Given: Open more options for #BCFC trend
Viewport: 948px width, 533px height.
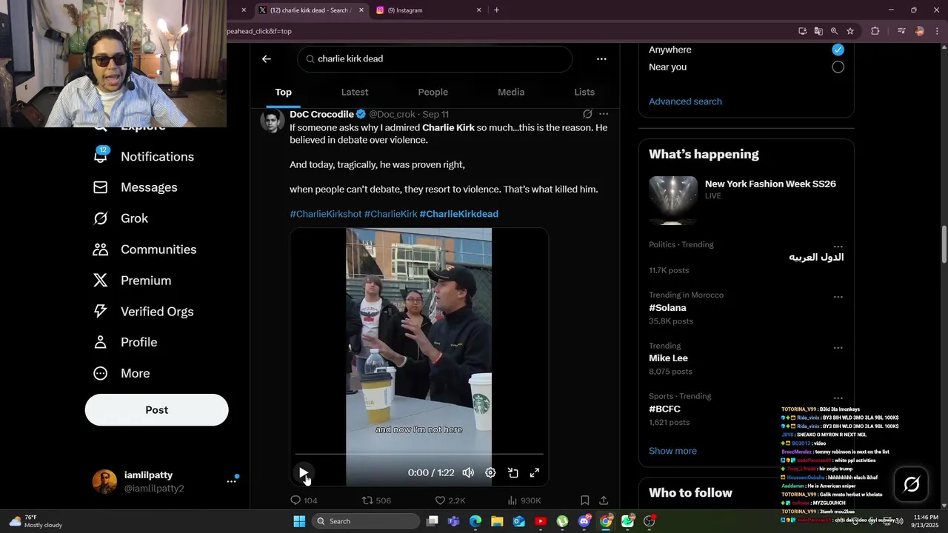Looking at the screenshot, I should pos(838,398).
